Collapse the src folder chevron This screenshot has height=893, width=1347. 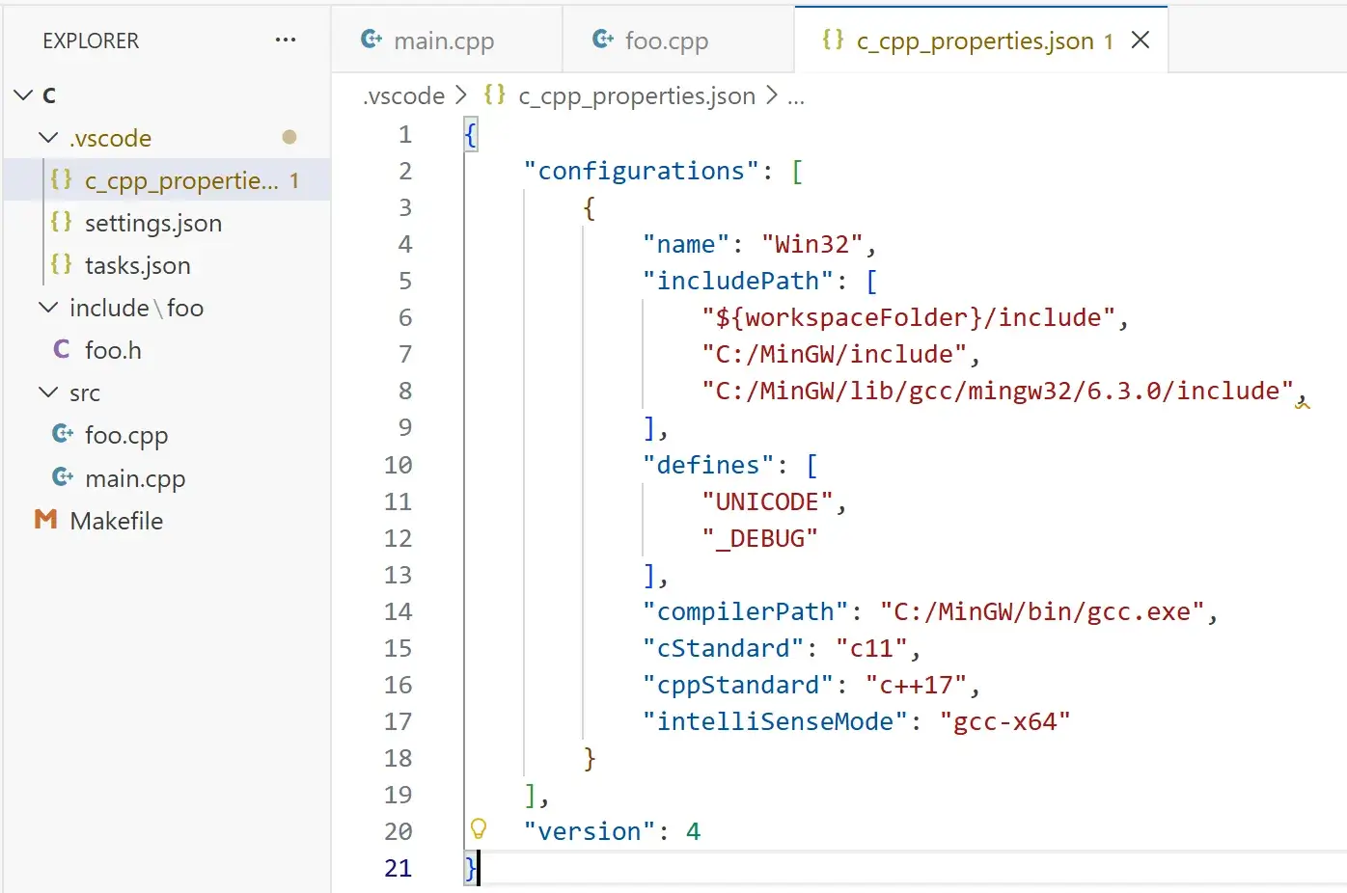[49, 392]
